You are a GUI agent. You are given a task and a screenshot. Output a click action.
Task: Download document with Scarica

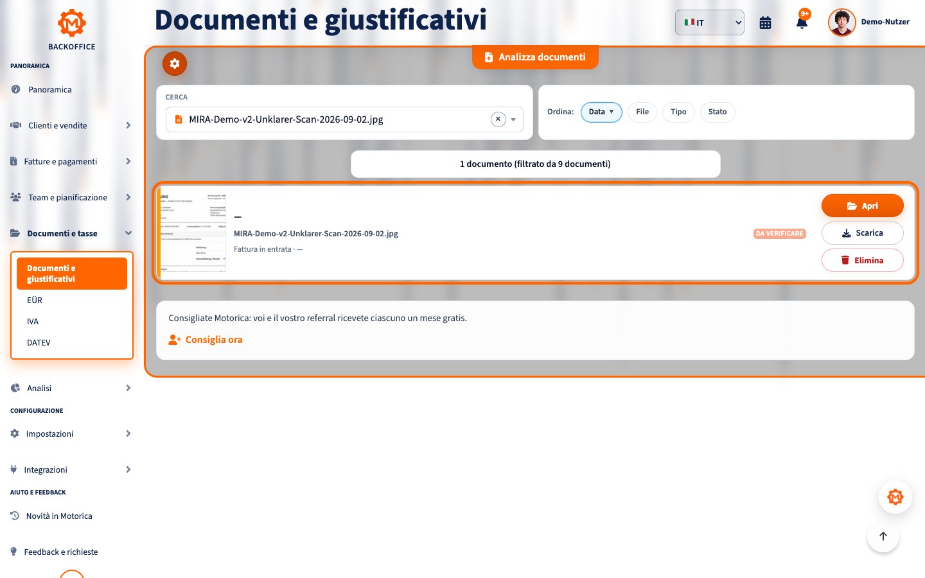point(863,233)
